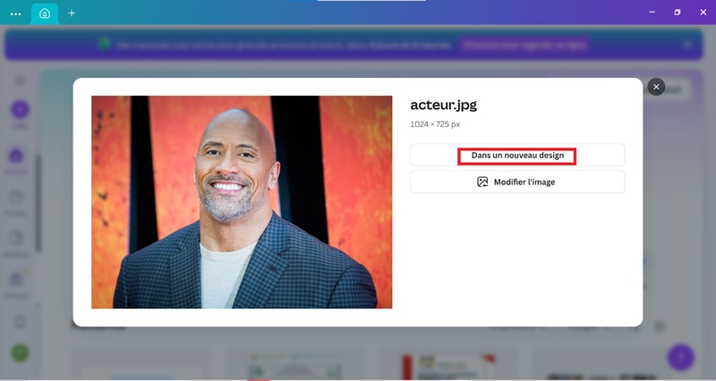Screen dimensions: 716x381
Task: Click the acteur.jpg image preview
Action: point(242,202)
